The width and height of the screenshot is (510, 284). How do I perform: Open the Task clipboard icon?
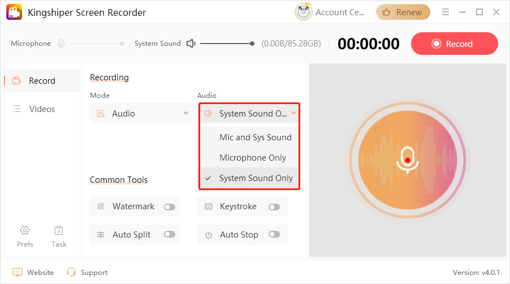pos(59,230)
